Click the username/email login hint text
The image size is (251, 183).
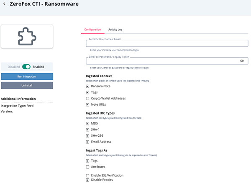[x=114, y=50]
